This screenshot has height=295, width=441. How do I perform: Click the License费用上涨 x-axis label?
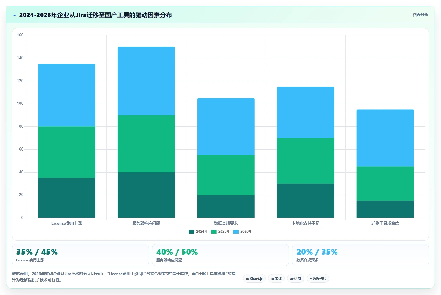click(x=67, y=223)
